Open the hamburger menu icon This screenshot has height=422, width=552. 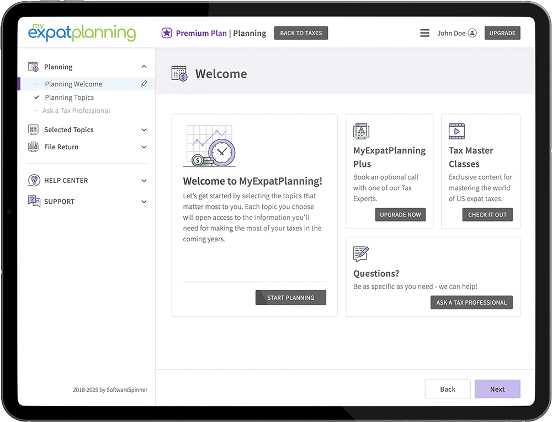tap(424, 33)
